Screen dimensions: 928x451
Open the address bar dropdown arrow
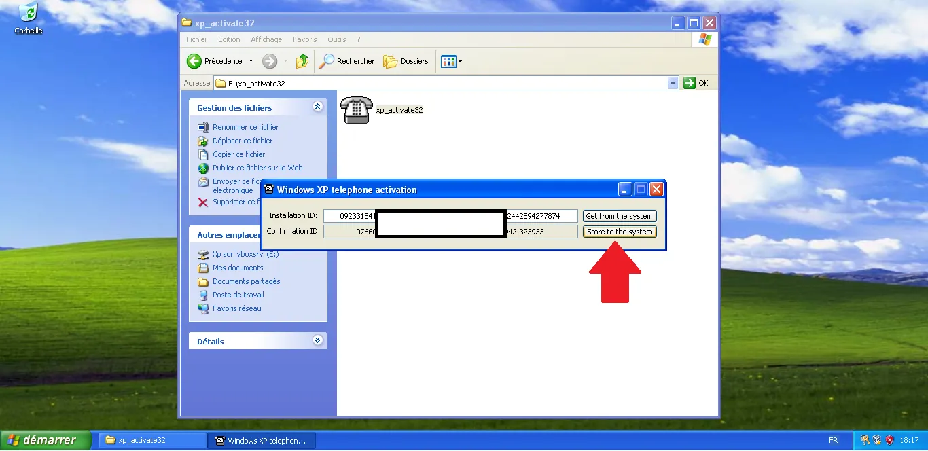point(673,83)
